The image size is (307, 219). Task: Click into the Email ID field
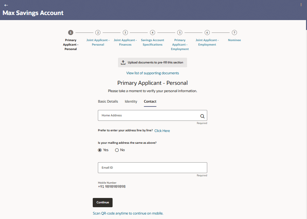tap(152, 168)
